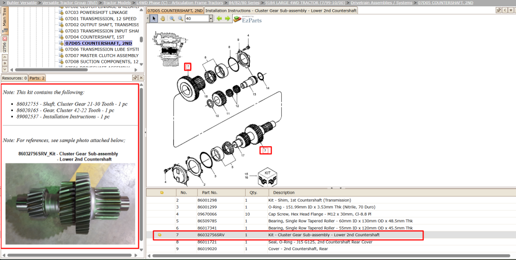The width and height of the screenshot is (516, 260).
Task: Select part row 86017341 Bearing
Action: (x=331, y=228)
